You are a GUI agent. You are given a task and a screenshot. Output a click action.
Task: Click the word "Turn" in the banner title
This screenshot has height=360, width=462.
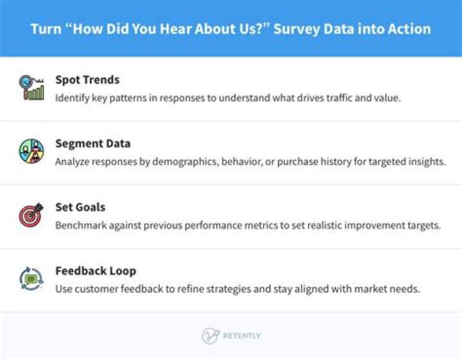pyautogui.click(x=46, y=30)
